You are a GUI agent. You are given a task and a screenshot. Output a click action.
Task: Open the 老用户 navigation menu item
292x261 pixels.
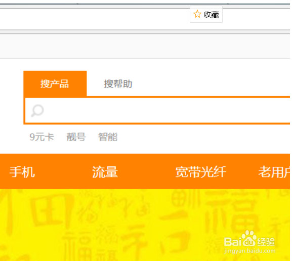tap(274, 172)
